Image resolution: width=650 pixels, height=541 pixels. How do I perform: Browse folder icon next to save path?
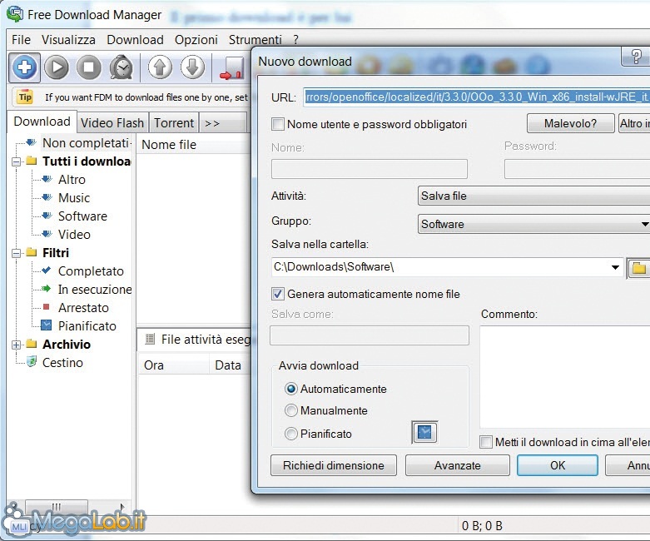pos(639,268)
